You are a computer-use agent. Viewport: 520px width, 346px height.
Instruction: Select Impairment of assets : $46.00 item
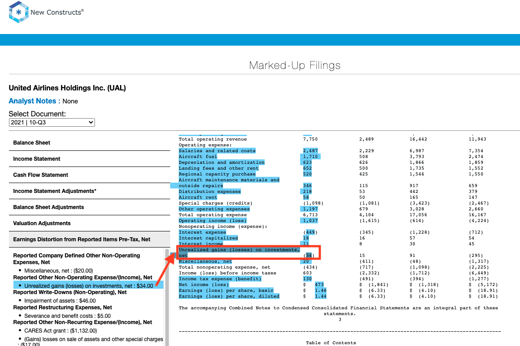tap(60, 301)
